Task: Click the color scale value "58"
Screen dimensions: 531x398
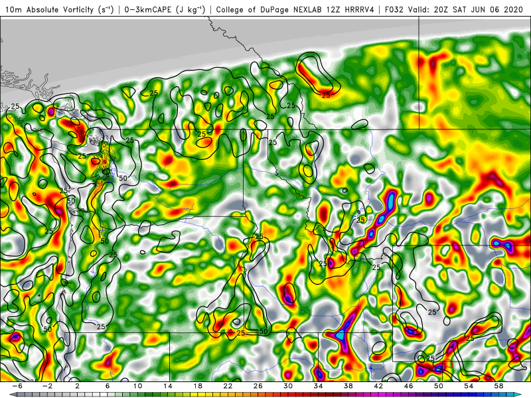Action: point(498,386)
